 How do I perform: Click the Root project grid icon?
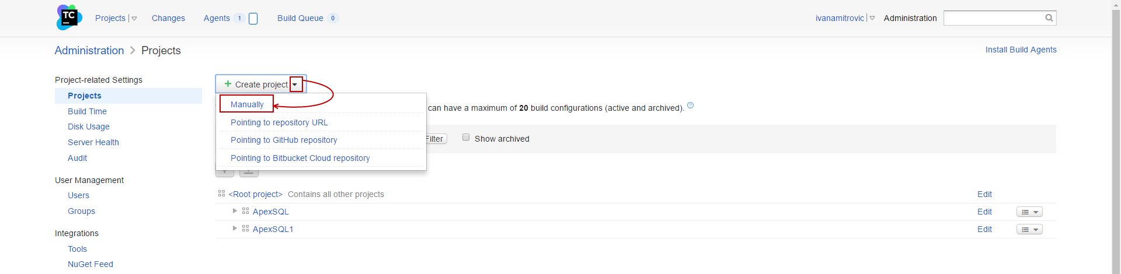221,194
